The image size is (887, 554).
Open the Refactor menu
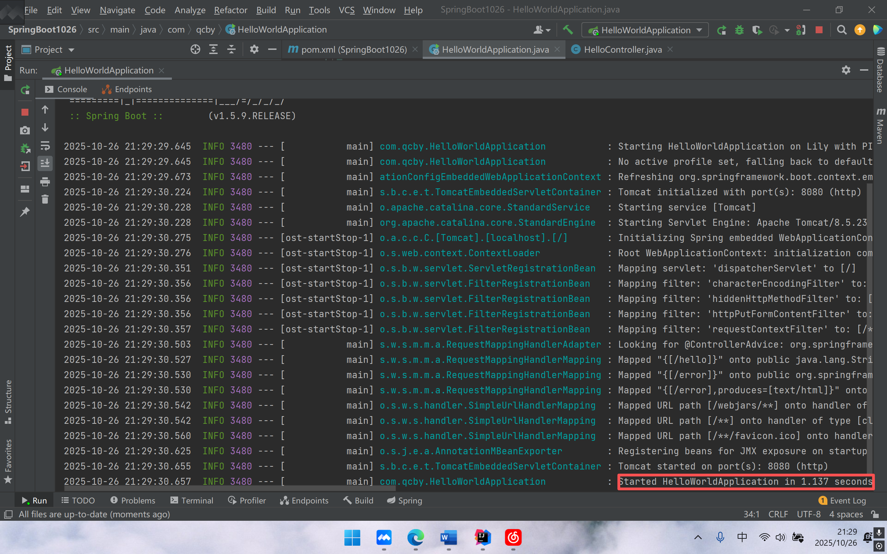(230, 10)
